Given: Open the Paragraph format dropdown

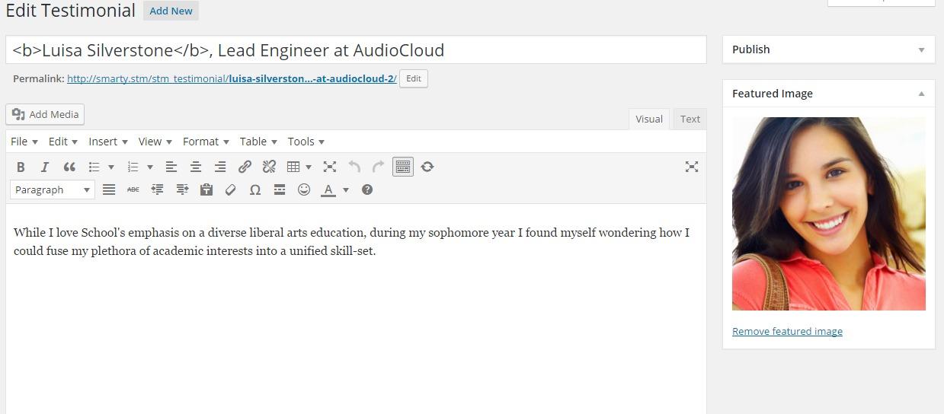Looking at the screenshot, I should coord(53,189).
